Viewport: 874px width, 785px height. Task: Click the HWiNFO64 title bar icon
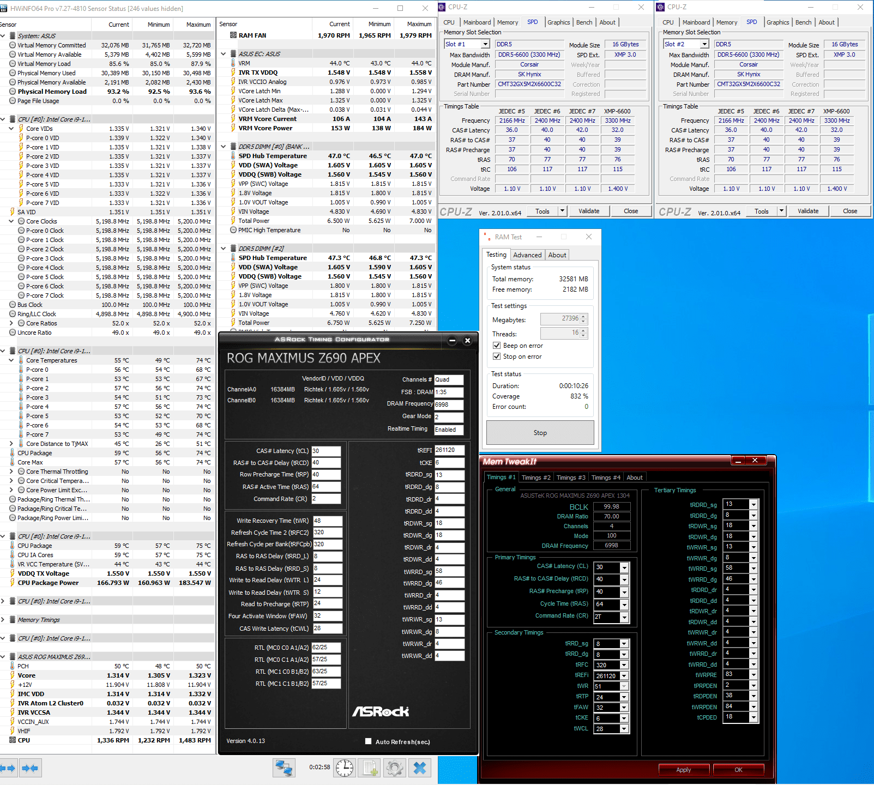coord(4,8)
